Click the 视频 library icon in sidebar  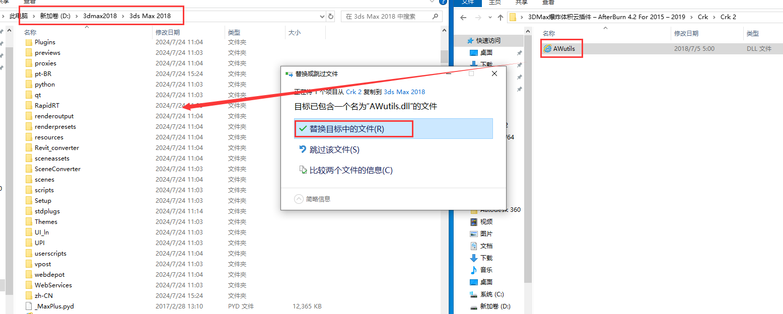[473, 222]
